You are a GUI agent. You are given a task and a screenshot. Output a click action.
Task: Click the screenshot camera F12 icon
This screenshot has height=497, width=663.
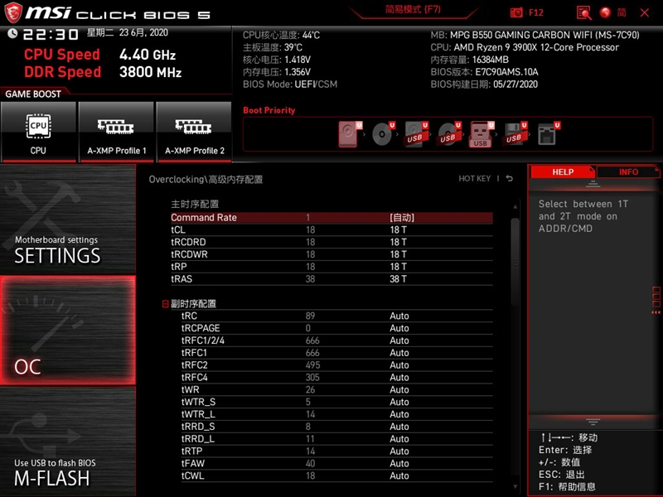point(517,12)
